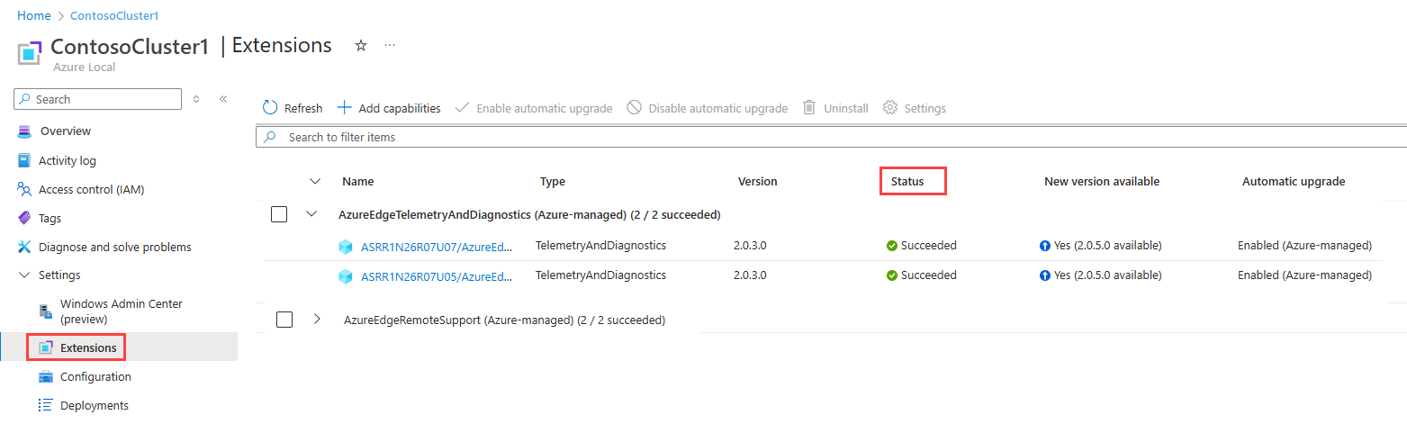Screen dimensions: 1407x424
Task: Click the ContosoCluster1 resource icon beside the title
Action: tap(31, 53)
